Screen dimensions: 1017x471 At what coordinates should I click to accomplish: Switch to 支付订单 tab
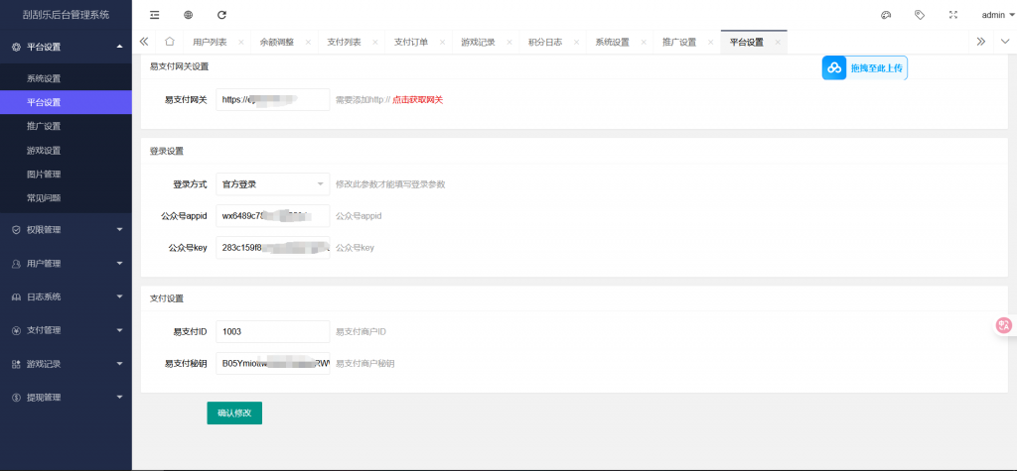tap(411, 42)
